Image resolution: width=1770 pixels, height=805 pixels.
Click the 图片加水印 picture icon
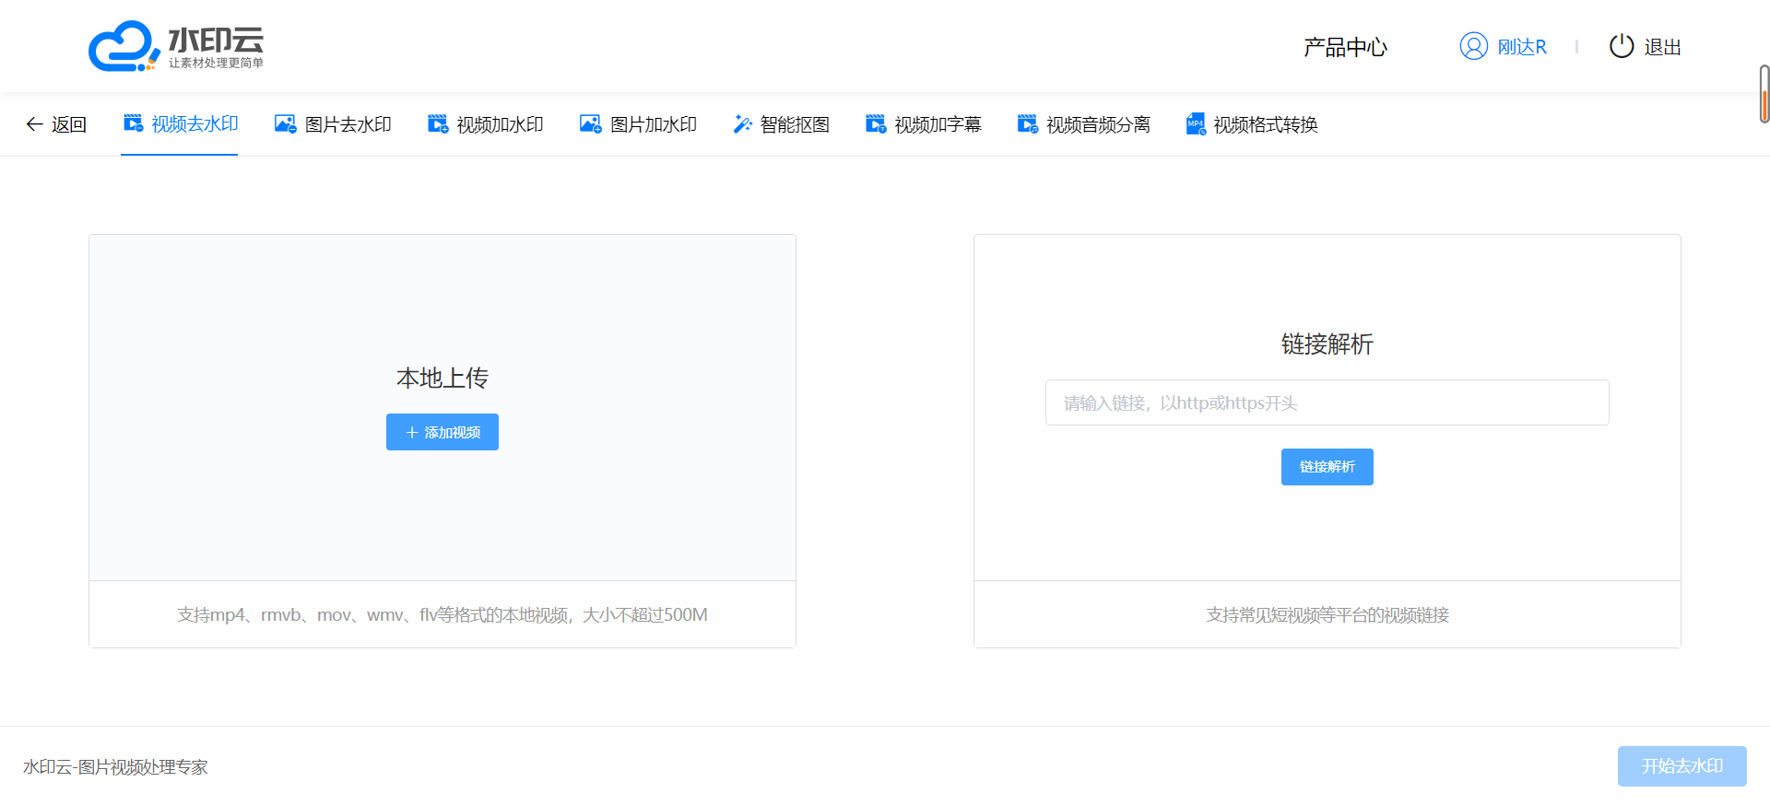tap(591, 123)
